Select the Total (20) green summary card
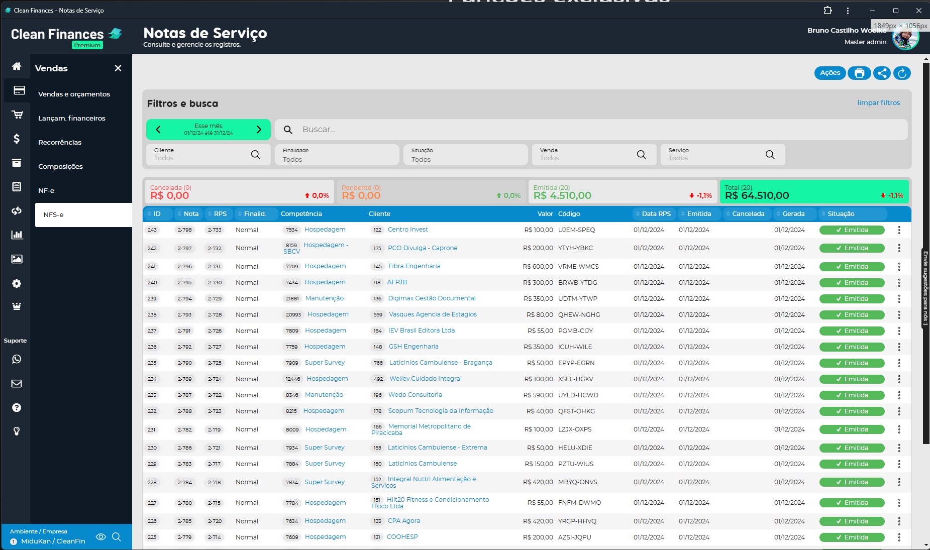The width and height of the screenshot is (930, 550). coord(814,192)
